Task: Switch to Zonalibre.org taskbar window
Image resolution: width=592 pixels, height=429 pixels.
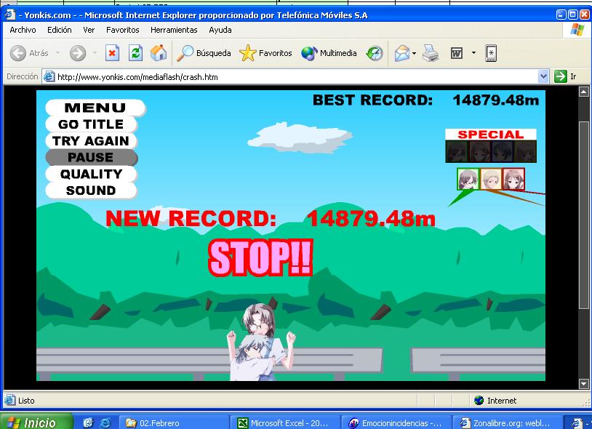Action: [x=506, y=423]
